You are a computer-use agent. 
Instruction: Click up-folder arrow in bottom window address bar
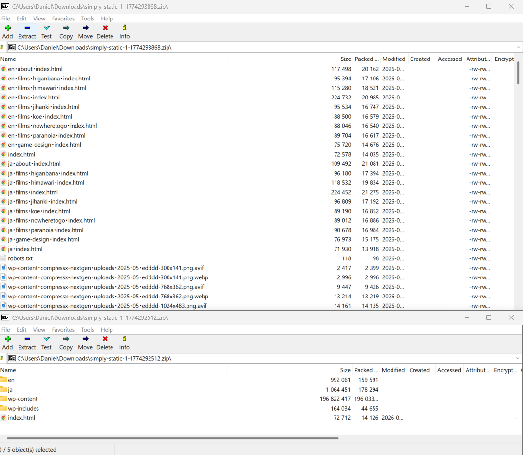pos(2,358)
